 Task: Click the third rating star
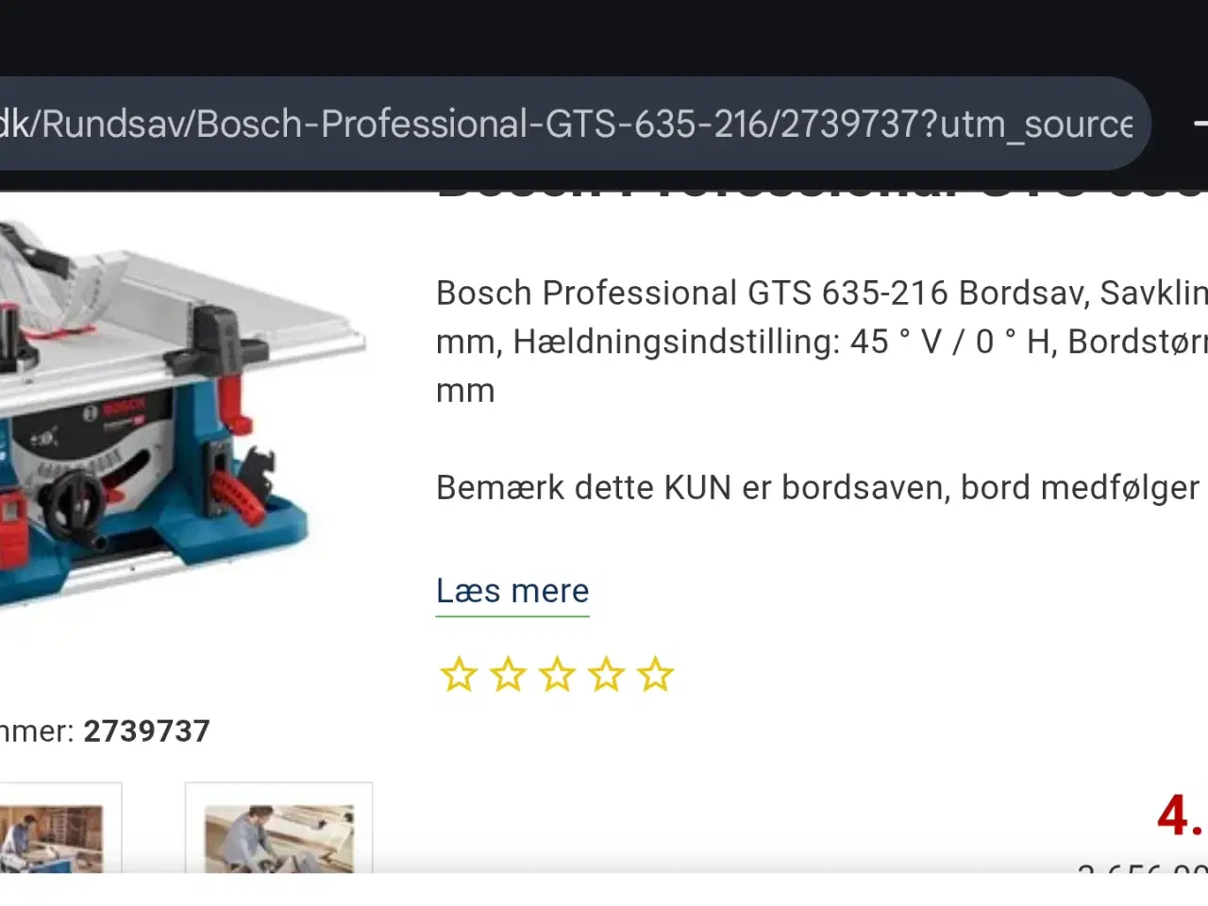point(557,674)
